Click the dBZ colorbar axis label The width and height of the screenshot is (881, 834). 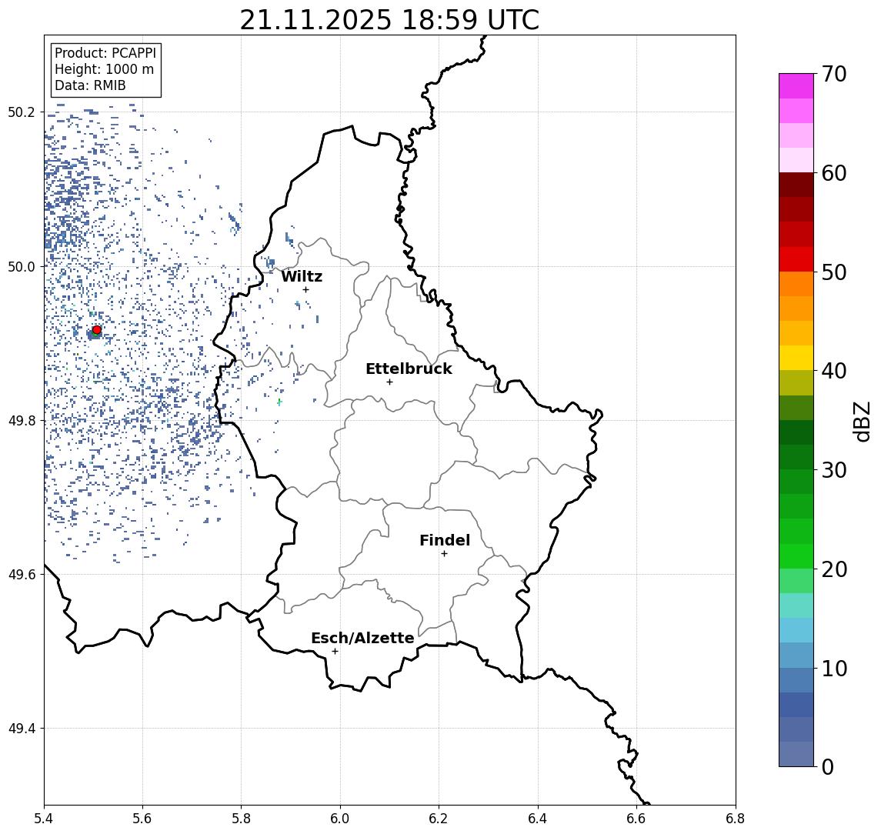coord(861,422)
